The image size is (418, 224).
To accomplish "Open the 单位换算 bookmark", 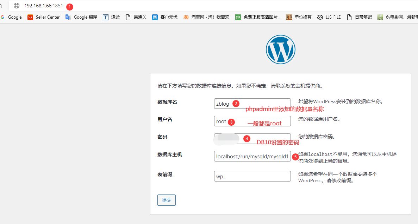I will (x=299, y=17).
